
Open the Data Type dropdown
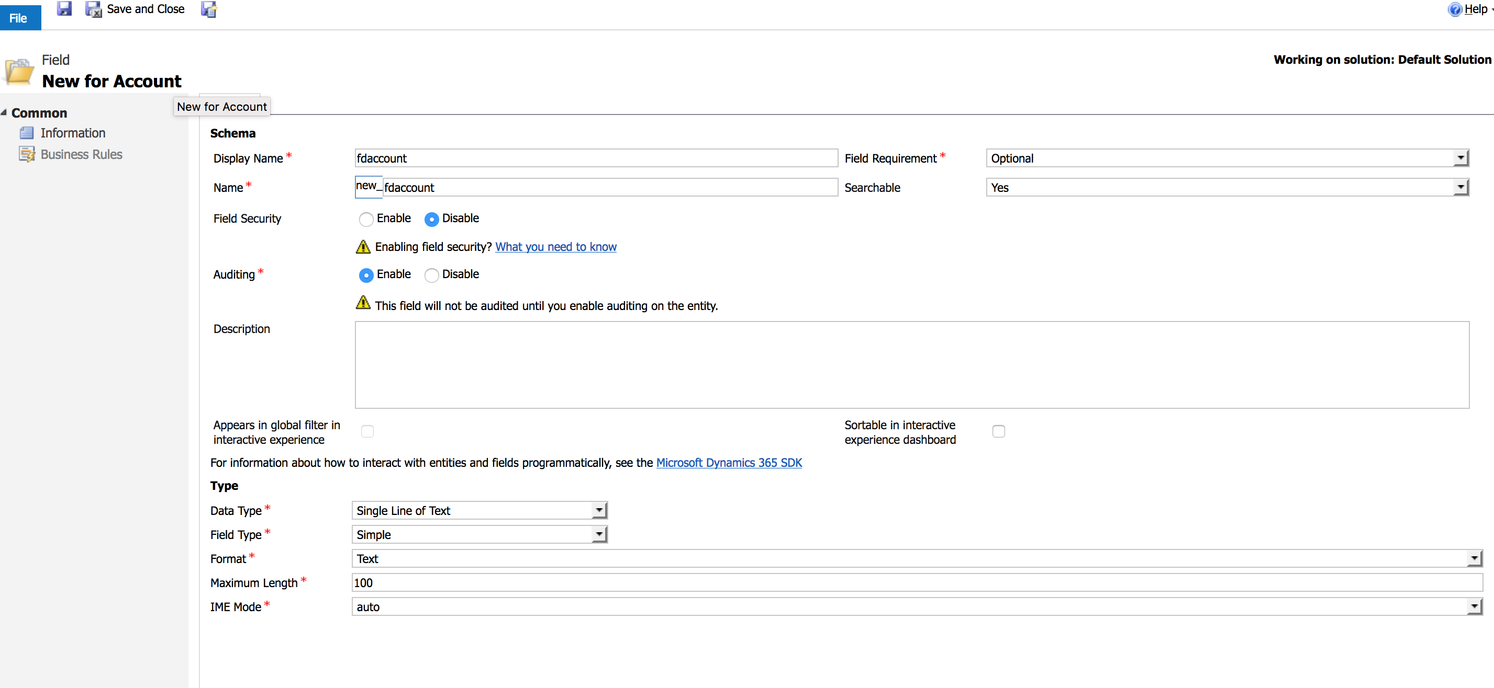599,510
